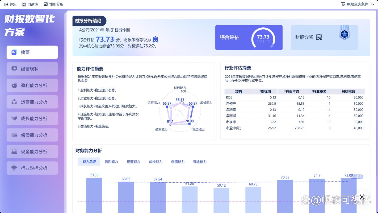This screenshot has height=213, width=378.
Task: Click the *指标值 column header
Action: [265, 92]
